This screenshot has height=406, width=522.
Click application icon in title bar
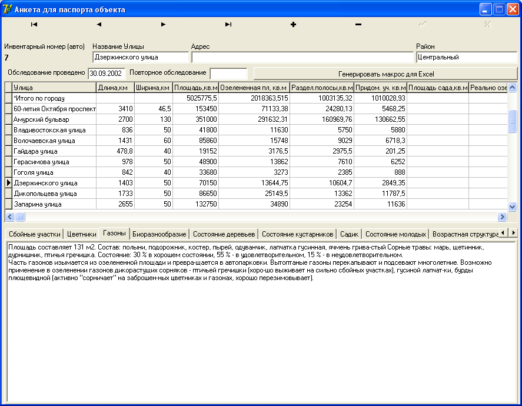7,9
